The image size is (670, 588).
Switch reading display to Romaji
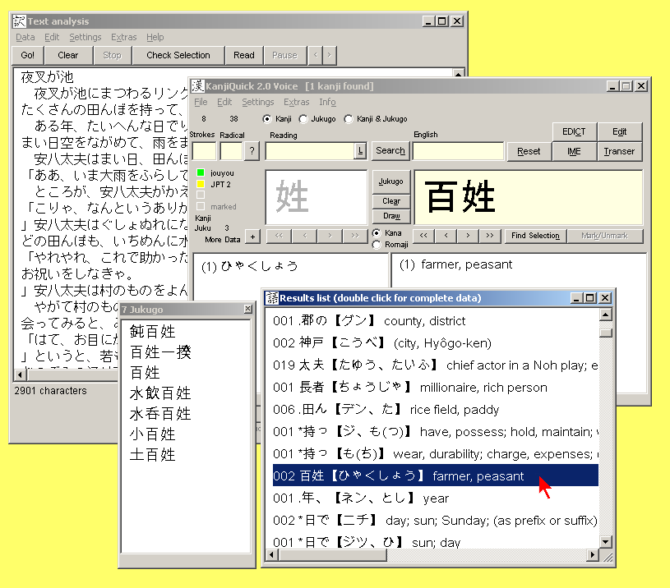377,244
